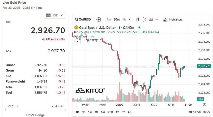Click the 2,928.270 current price label
This screenshot has height=117, width=213.
(x=203, y=66)
